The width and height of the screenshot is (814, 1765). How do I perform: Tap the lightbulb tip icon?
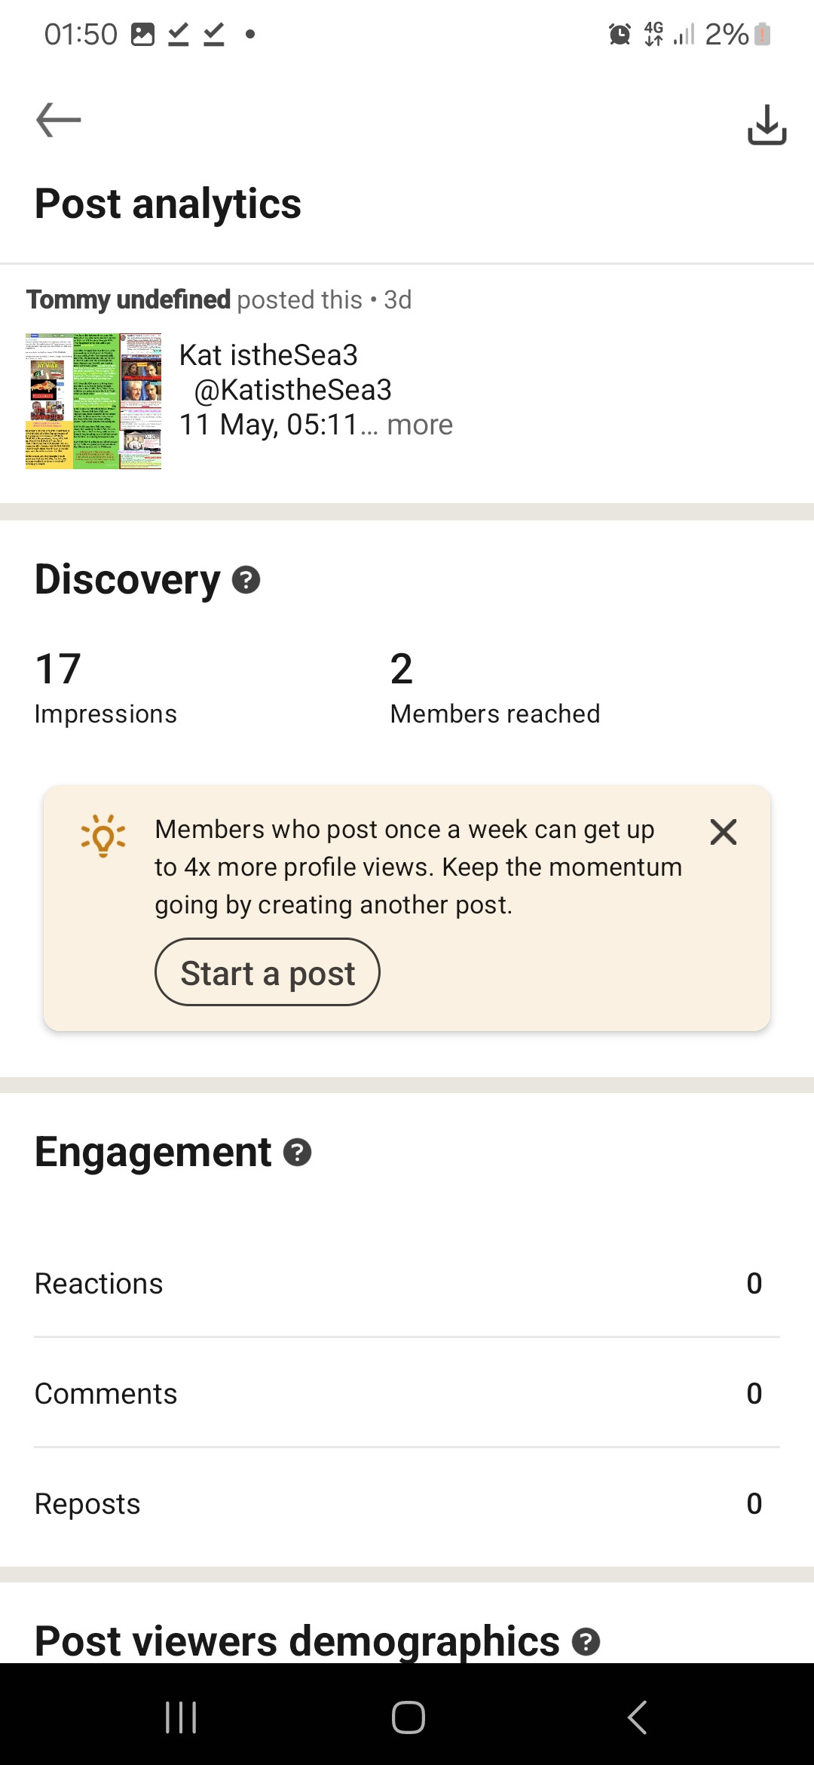(103, 836)
